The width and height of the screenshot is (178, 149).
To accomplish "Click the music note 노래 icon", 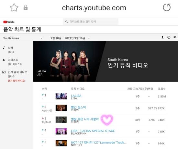I will (4, 48).
